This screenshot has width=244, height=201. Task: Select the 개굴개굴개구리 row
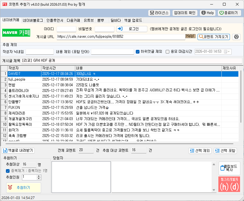[119, 119]
